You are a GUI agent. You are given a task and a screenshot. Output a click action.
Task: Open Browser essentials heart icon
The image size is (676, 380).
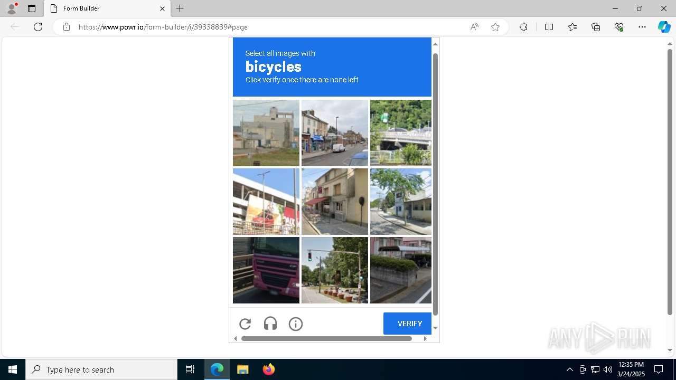(x=619, y=27)
